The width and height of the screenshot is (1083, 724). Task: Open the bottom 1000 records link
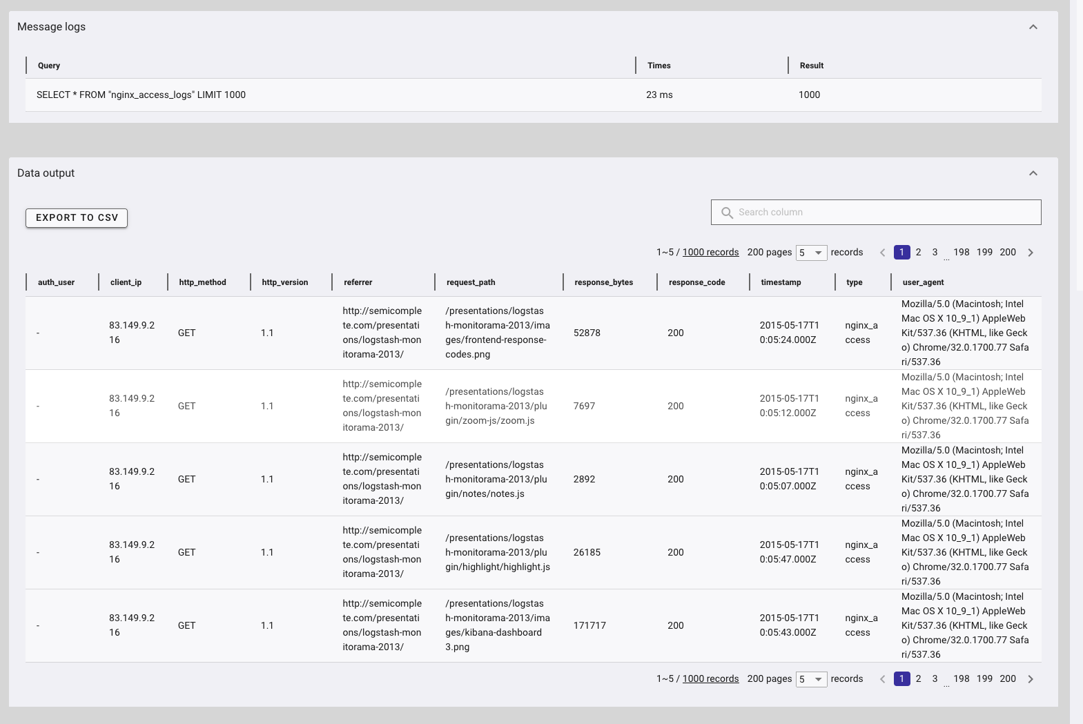coord(710,679)
